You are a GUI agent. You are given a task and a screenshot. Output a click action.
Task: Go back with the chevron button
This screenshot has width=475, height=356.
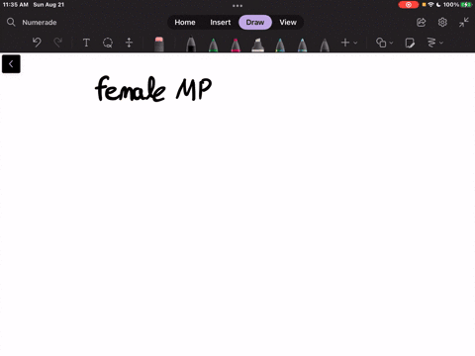pos(11,64)
